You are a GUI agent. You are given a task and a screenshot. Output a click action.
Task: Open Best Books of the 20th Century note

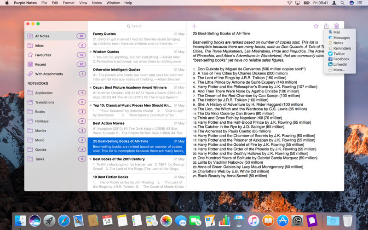pos(137,164)
